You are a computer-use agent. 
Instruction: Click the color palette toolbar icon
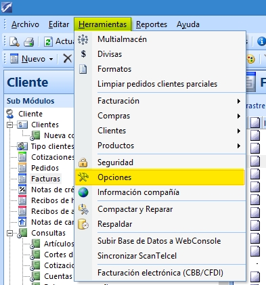point(250,60)
